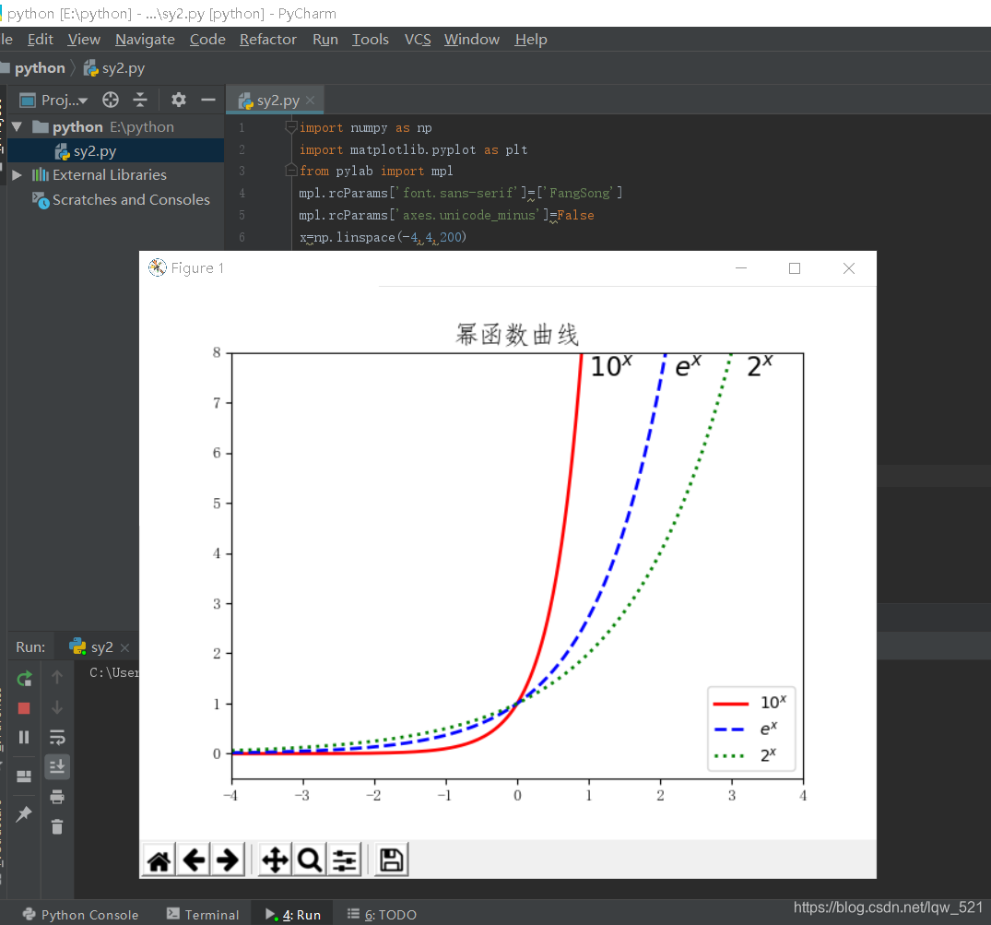Screen dimensions: 991x925
Task: Open the 6: TODO tool window
Action: point(383,914)
